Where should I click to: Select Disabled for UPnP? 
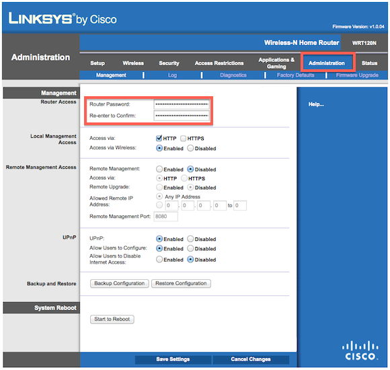[190, 239]
